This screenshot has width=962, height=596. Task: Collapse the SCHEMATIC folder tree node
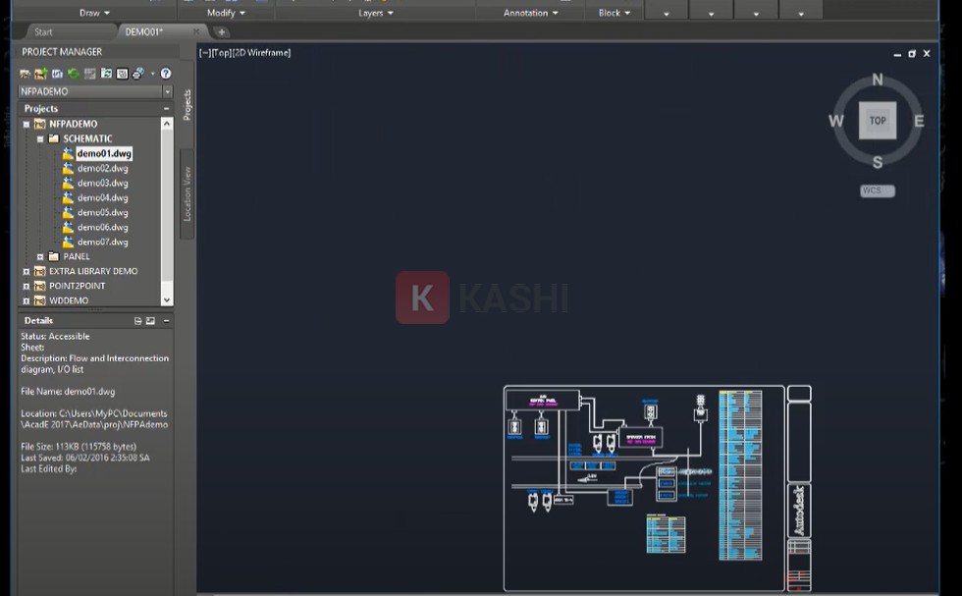pos(40,139)
